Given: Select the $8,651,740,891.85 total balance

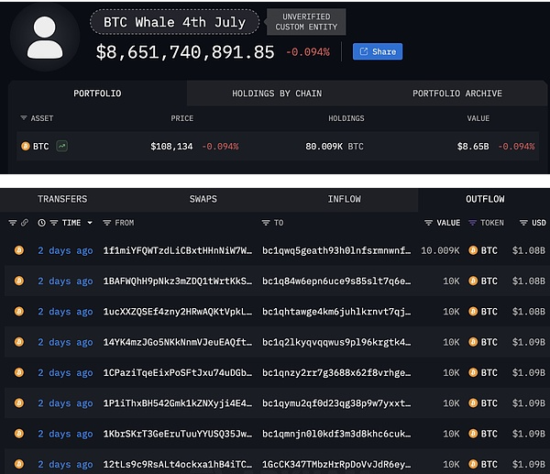Looking at the screenshot, I should tap(185, 52).
